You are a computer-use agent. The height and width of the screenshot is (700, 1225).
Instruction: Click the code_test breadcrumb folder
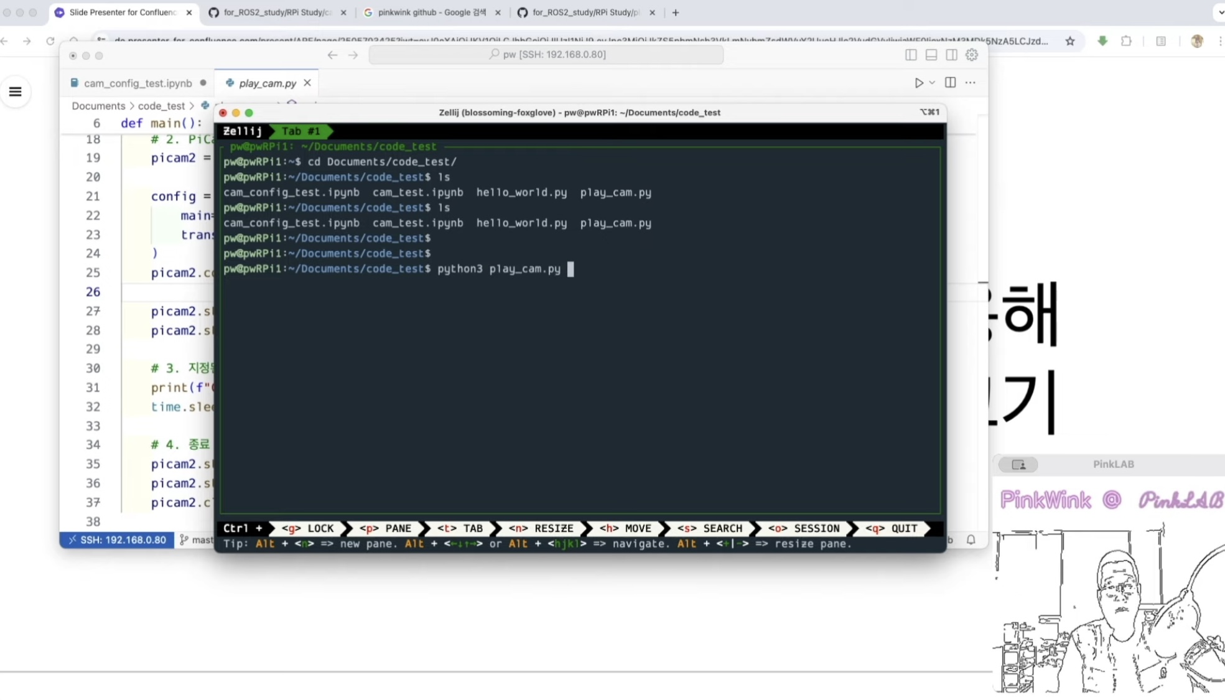point(161,106)
